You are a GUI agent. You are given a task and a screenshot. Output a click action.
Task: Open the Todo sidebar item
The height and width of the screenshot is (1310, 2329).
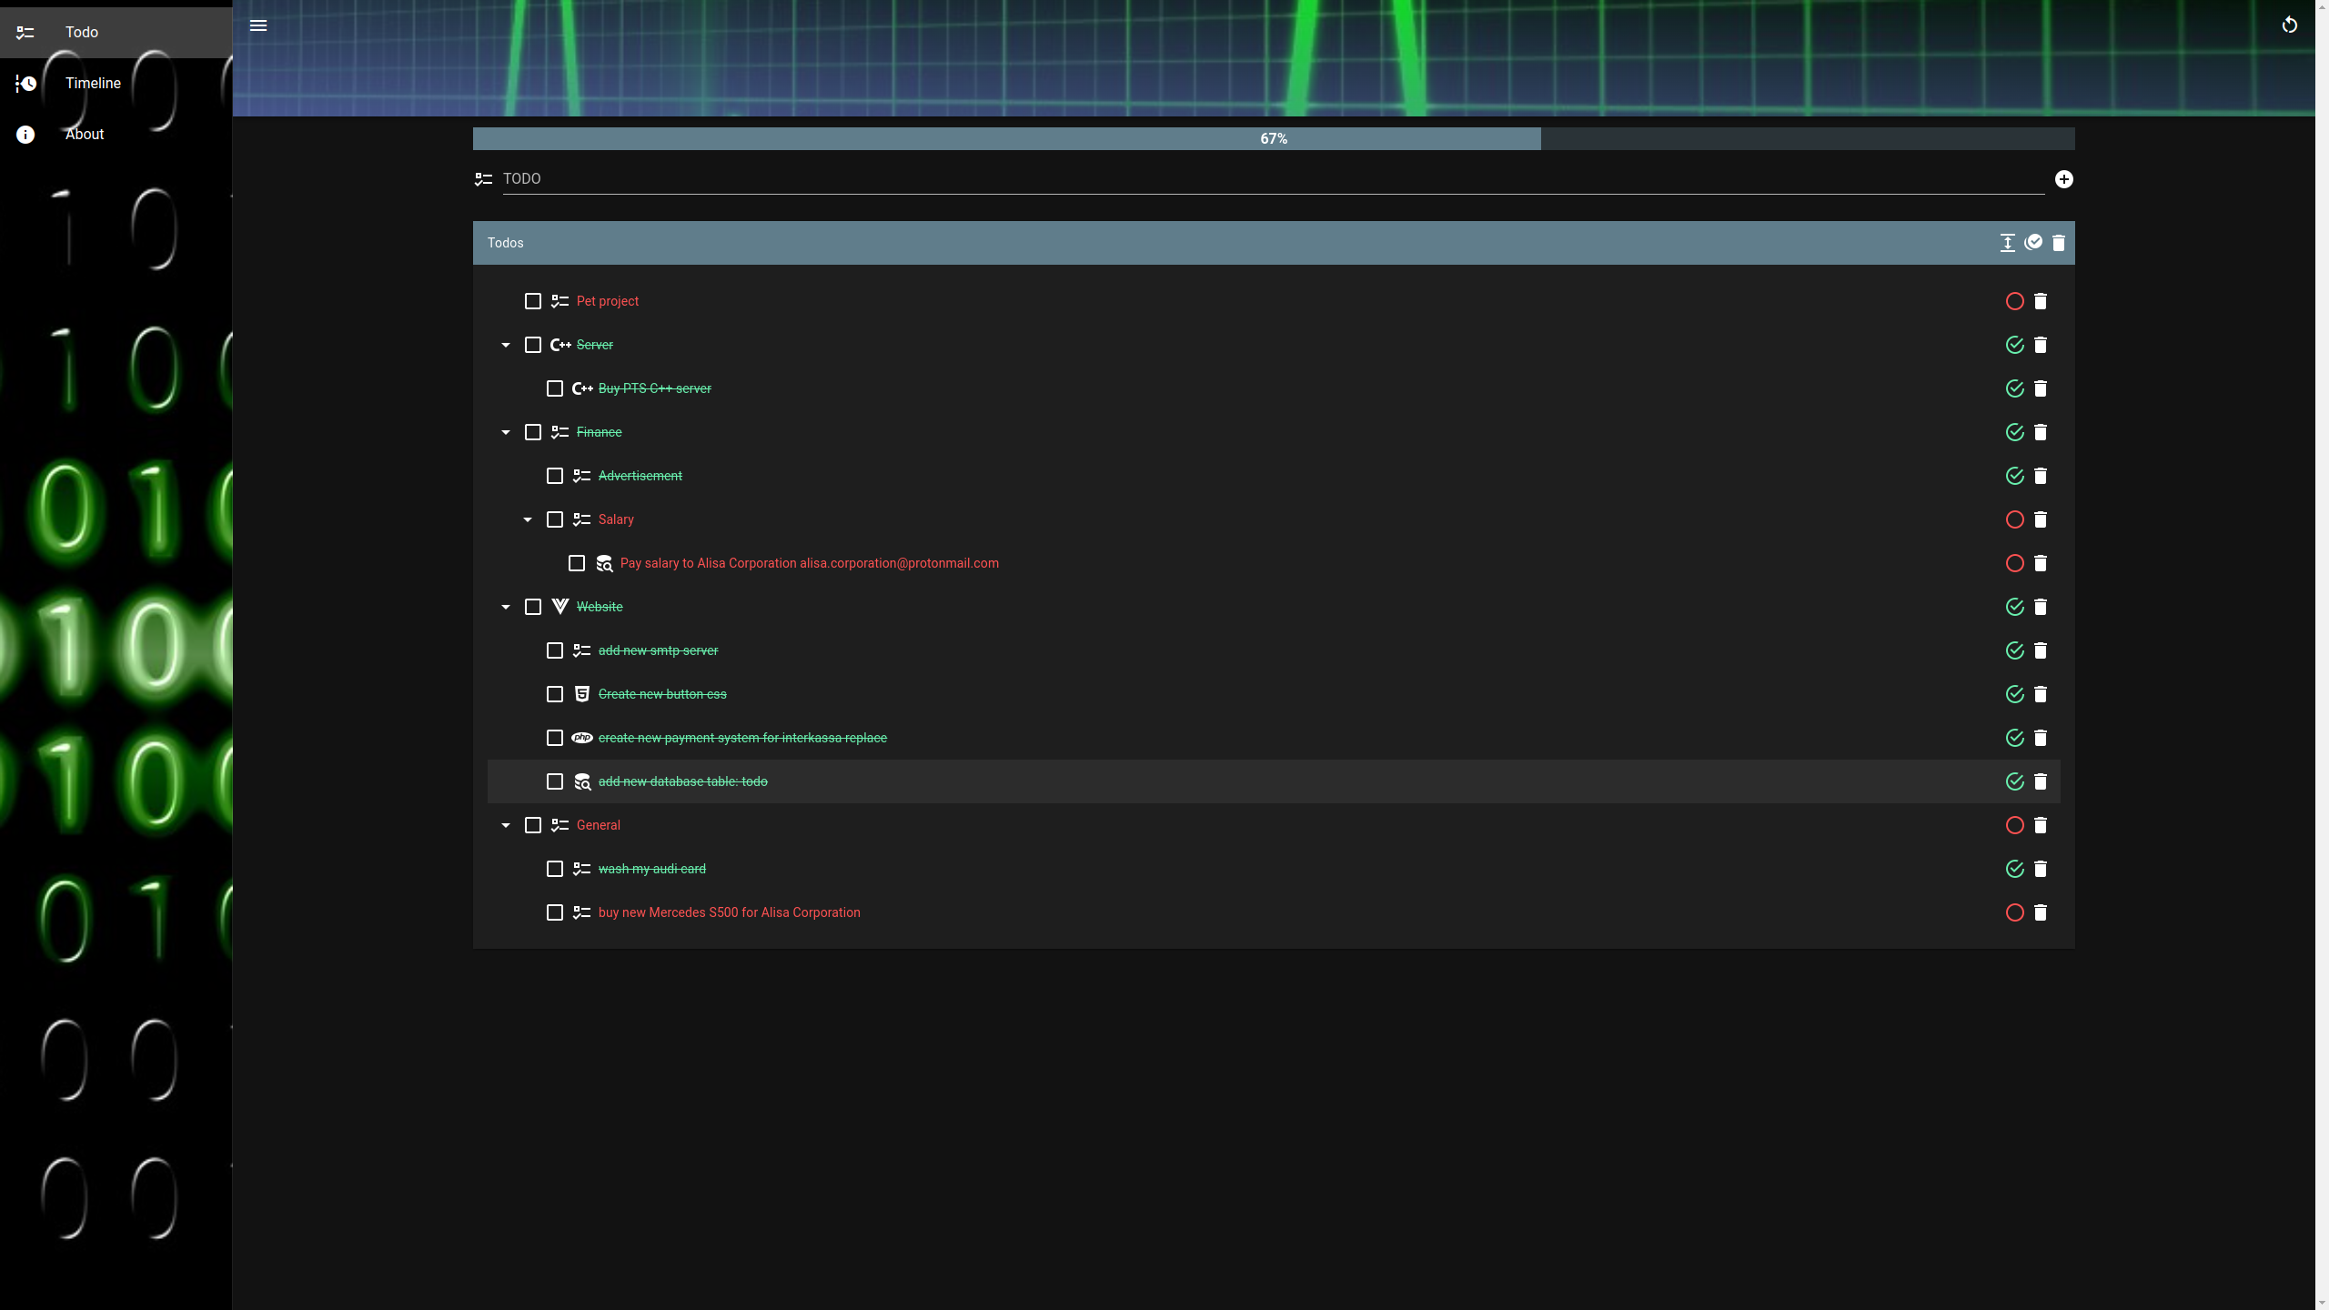coord(116,33)
